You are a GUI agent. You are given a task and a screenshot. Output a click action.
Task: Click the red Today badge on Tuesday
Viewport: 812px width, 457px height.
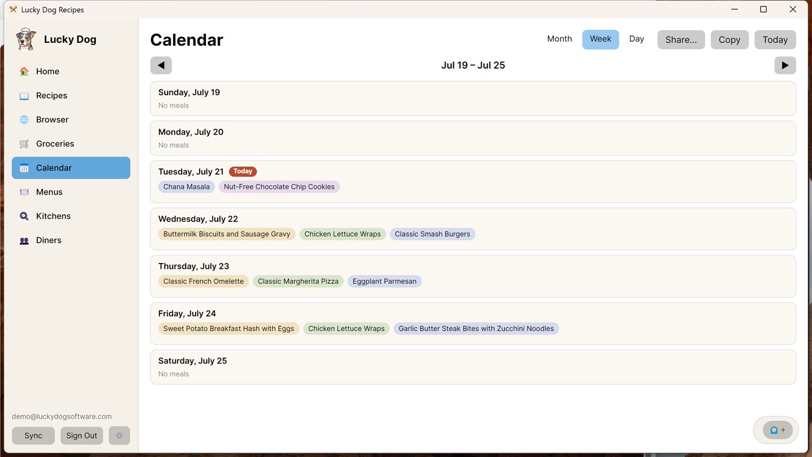[x=243, y=171]
